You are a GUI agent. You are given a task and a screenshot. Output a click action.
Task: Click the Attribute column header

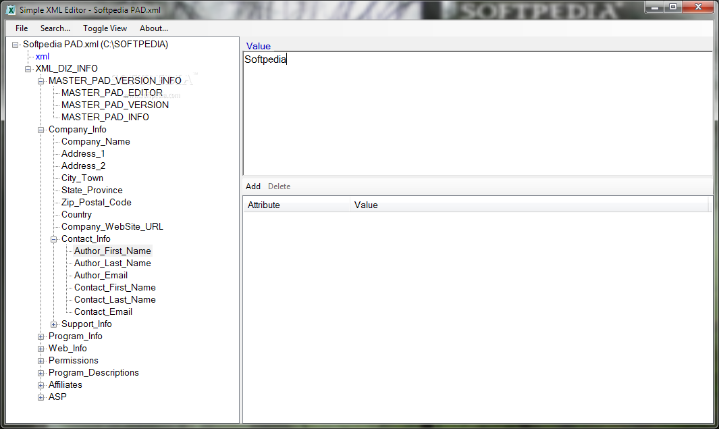click(x=296, y=205)
